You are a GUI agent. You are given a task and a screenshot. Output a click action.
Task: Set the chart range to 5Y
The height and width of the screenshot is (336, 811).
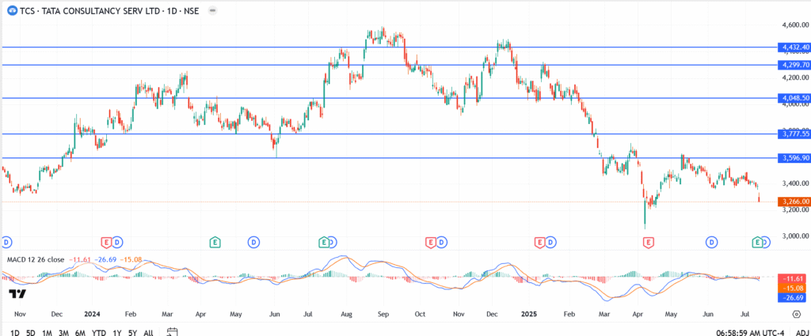[132, 333]
